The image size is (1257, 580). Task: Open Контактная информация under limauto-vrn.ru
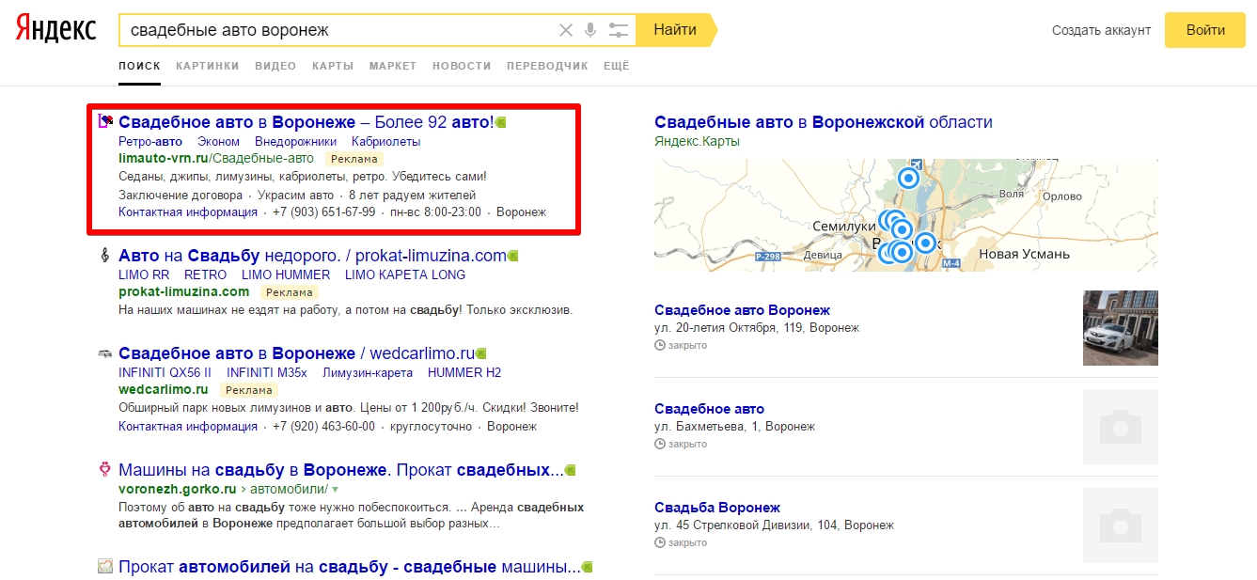point(188,212)
